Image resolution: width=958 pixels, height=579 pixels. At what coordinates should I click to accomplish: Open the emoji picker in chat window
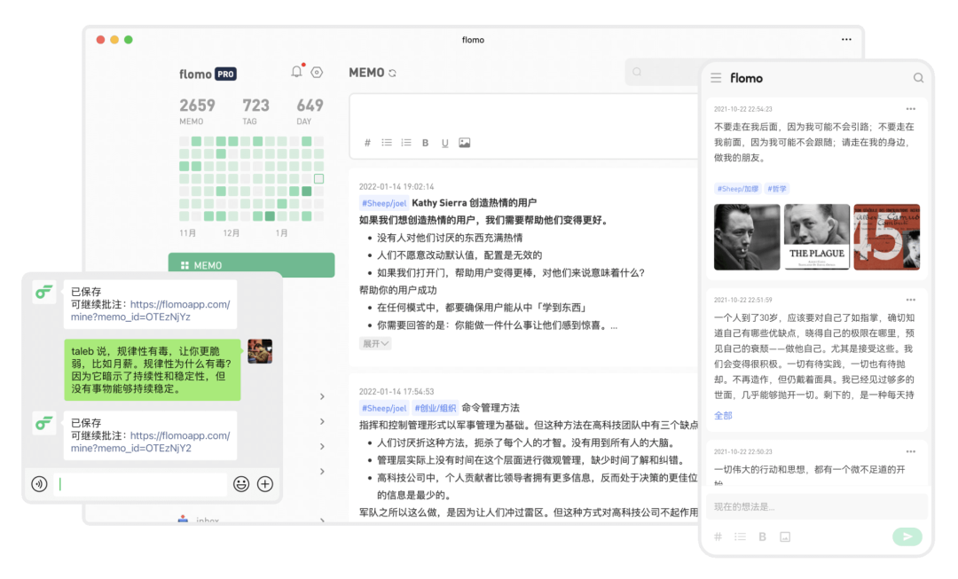[x=241, y=484]
